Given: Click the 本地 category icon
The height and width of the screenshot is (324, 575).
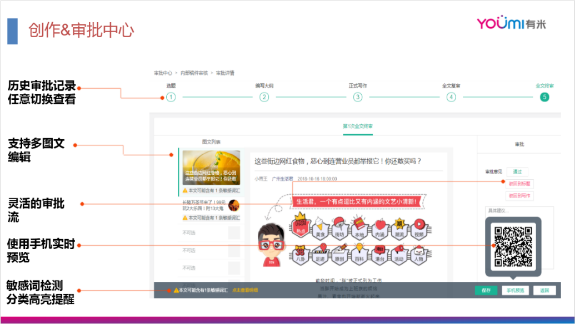Looking at the screenshot, I should pyautogui.click(x=359, y=230).
